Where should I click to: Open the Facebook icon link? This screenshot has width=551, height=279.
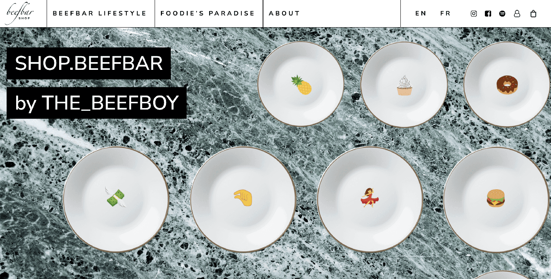point(488,14)
